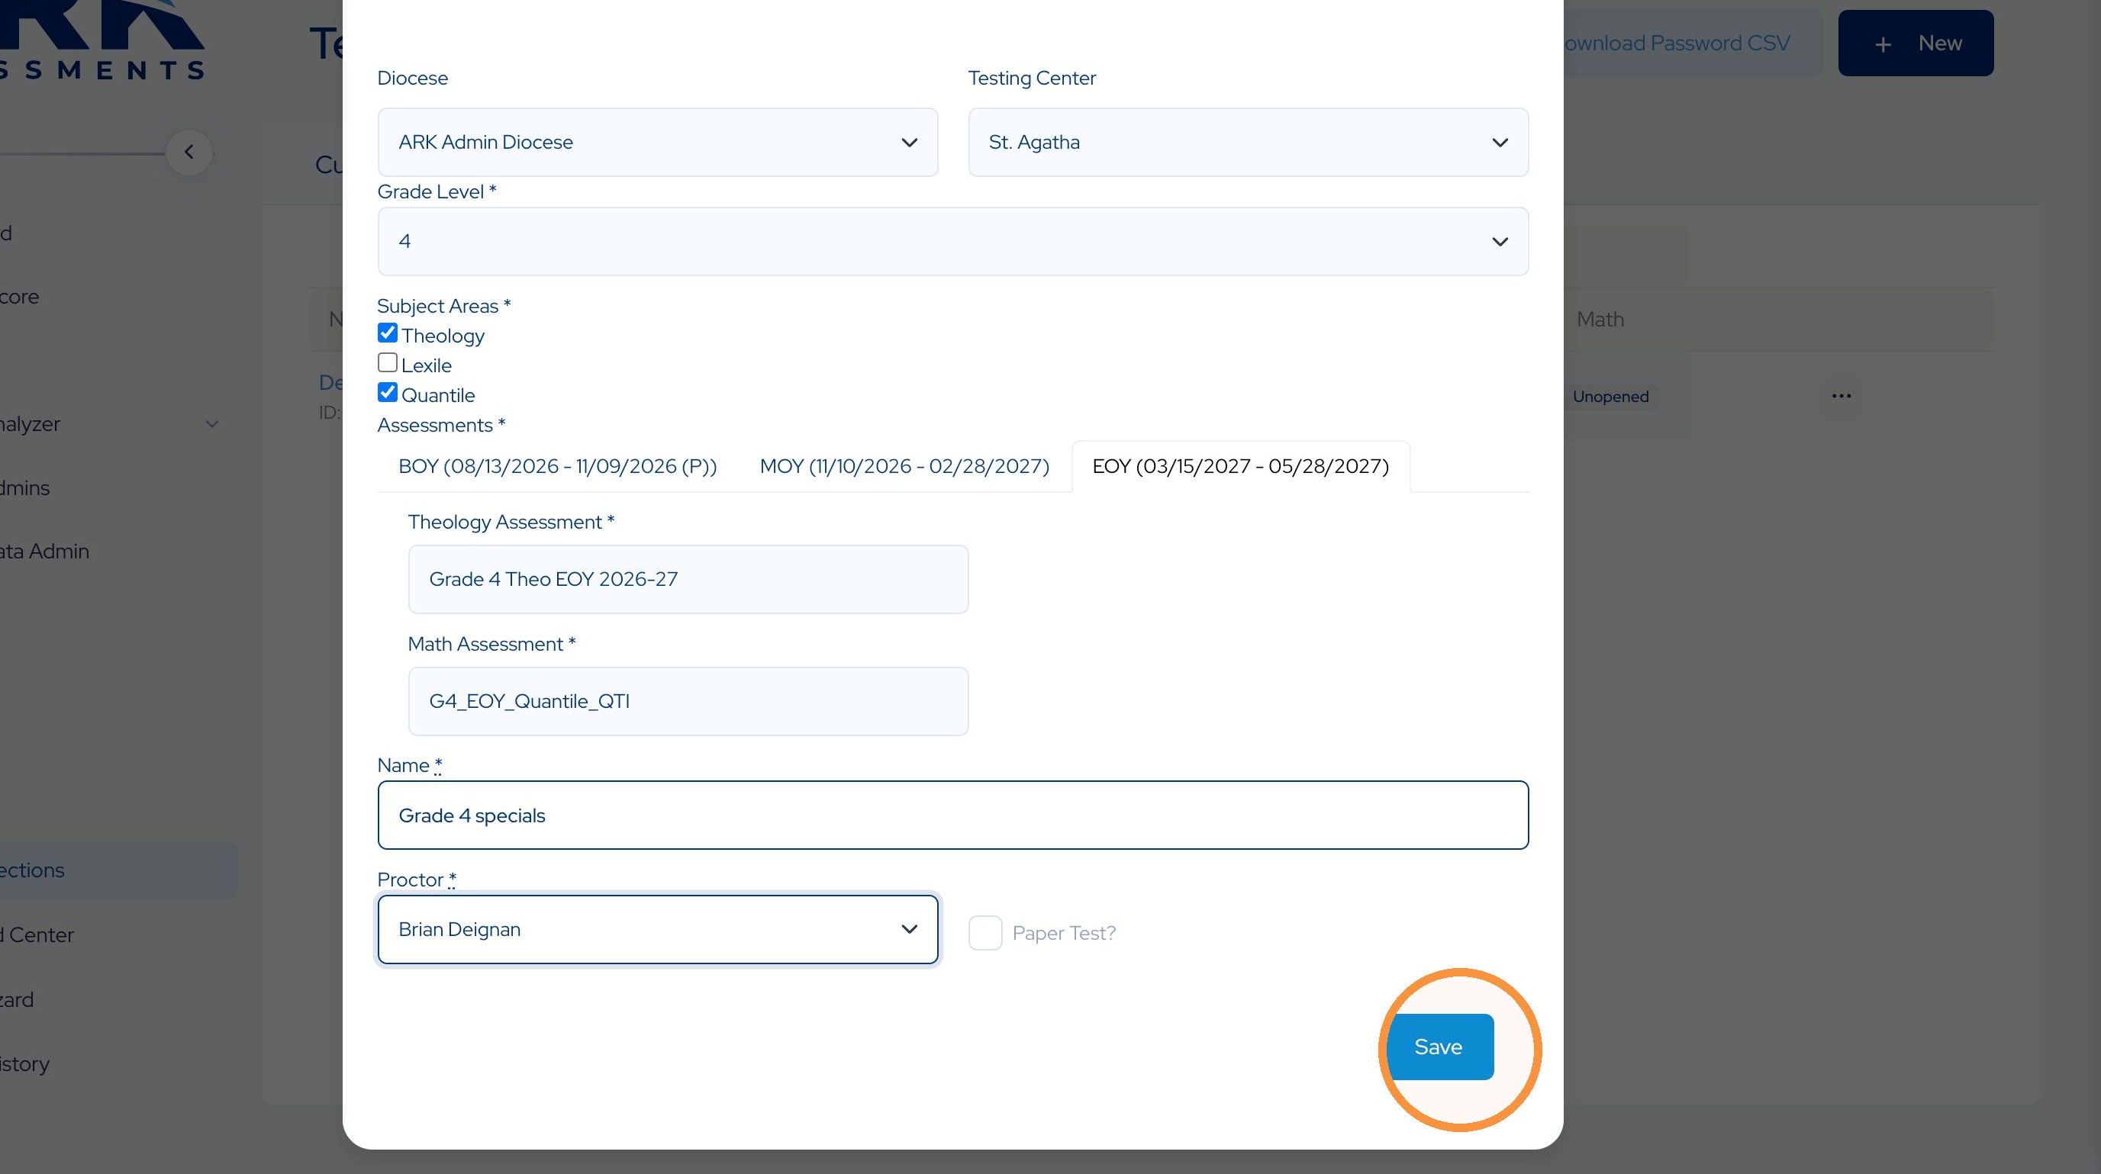This screenshot has width=2101, height=1174.
Task: Click the Diocese dropdown chevron arrow
Action: coord(910,143)
